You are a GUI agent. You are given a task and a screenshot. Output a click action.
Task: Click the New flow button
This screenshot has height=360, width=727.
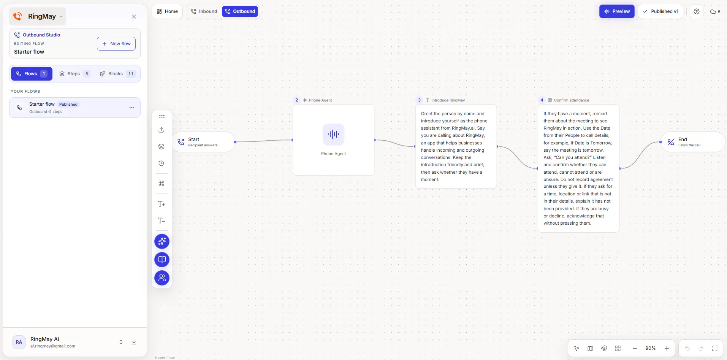click(x=116, y=44)
